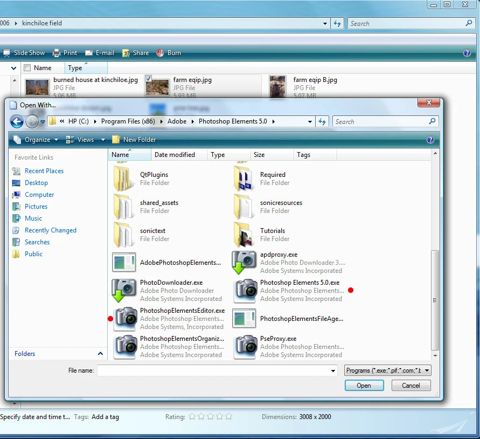
Task: Sort by Date modified column
Action: coord(179,155)
